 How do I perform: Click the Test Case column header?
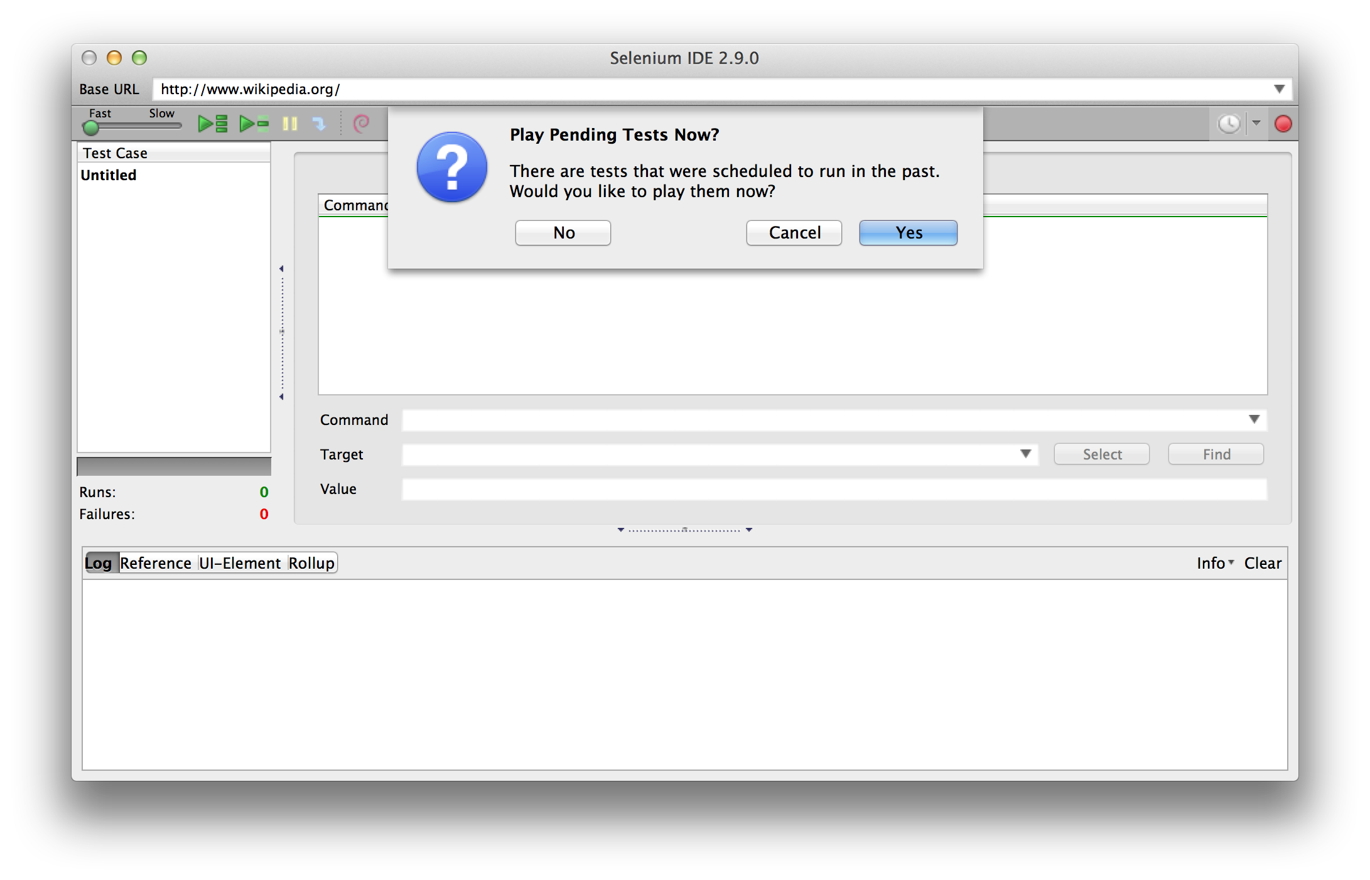[173, 153]
